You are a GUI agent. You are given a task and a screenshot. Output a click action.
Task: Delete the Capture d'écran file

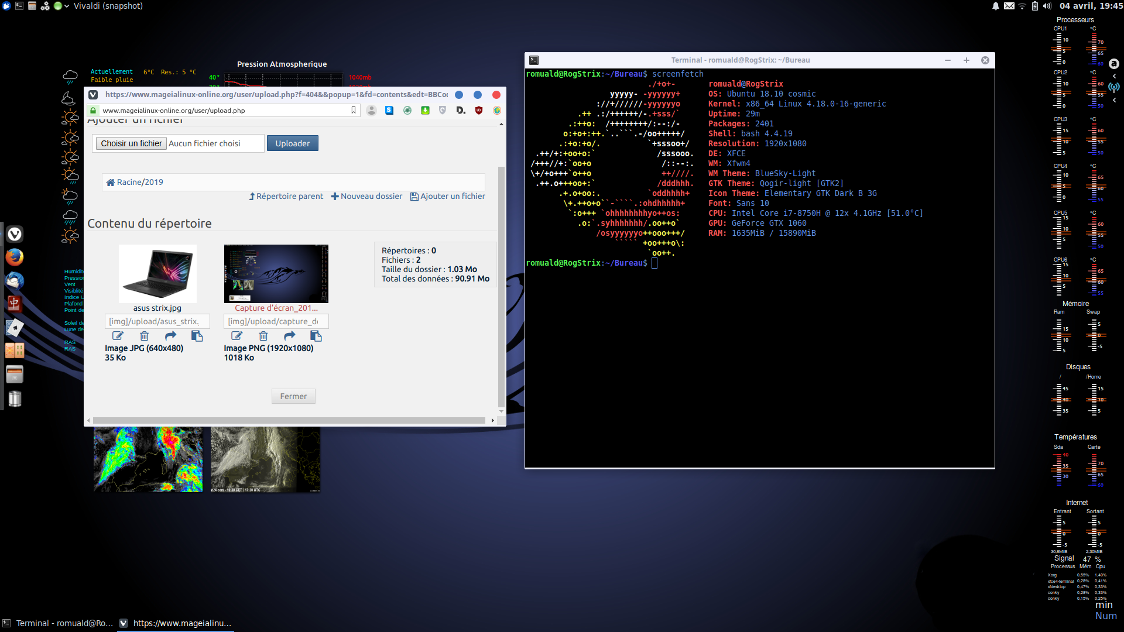263,336
